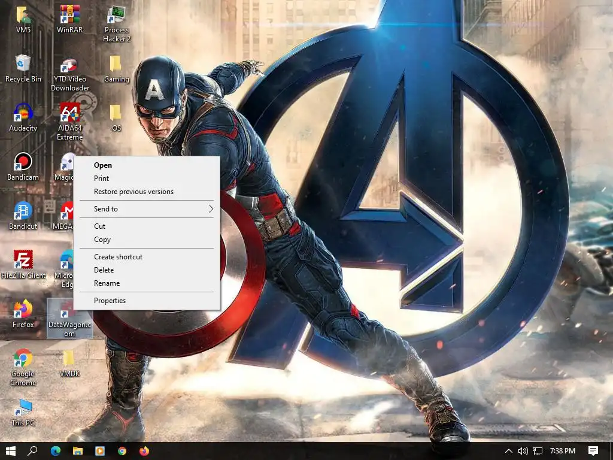The width and height of the screenshot is (613, 460).
Task: Choose Open in the context menu
Action: [147, 165]
